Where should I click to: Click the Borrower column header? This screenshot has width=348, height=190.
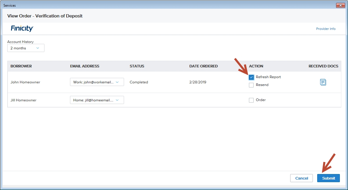click(x=21, y=66)
